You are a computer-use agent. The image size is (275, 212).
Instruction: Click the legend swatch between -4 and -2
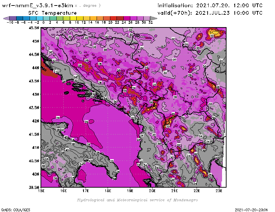coord(33,18)
